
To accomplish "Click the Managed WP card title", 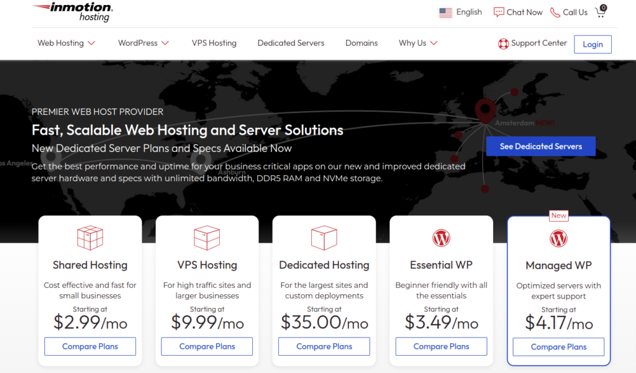I will [x=558, y=265].
